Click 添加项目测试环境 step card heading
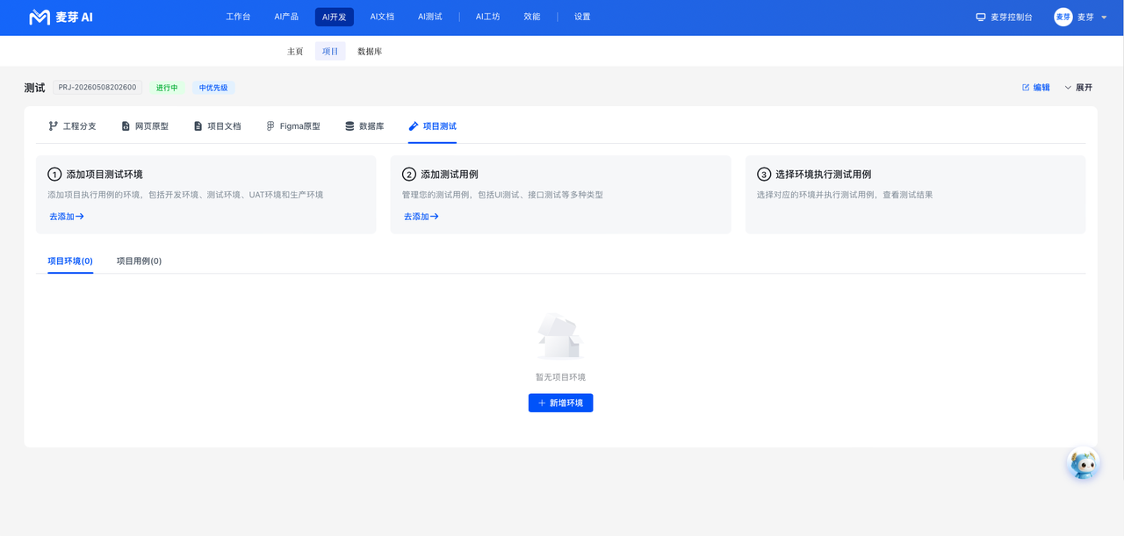Image resolution: width=1124 pixels, height=536 pixels. 104,175
